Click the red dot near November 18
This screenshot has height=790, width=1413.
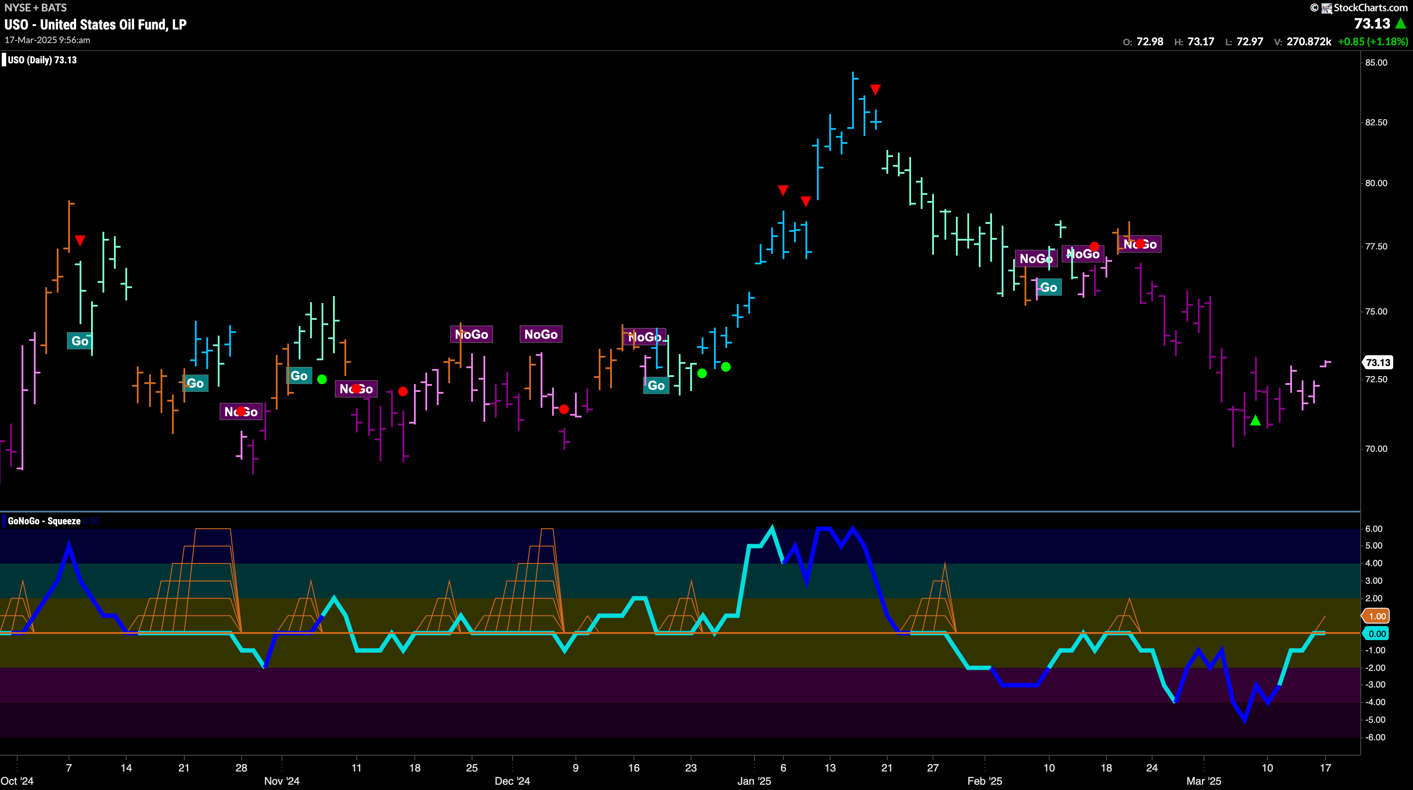(x=403, y=391)
